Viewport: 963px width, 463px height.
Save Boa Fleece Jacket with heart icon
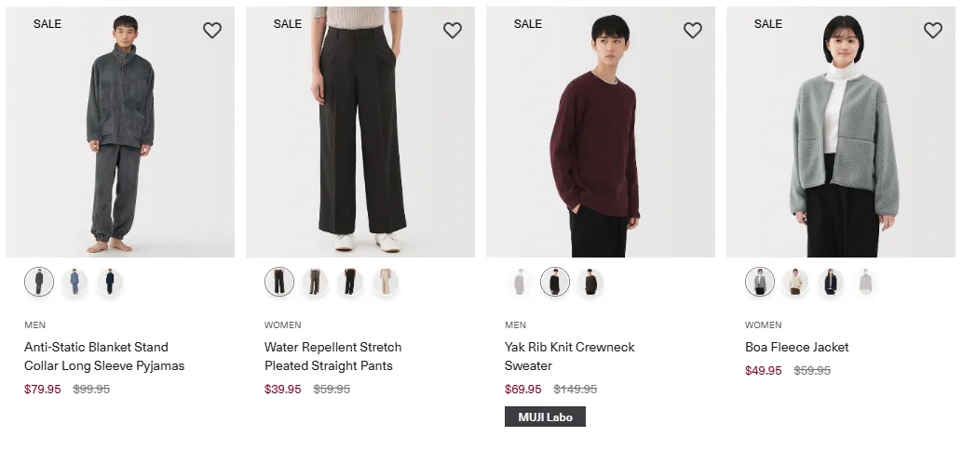click(933, 30)
